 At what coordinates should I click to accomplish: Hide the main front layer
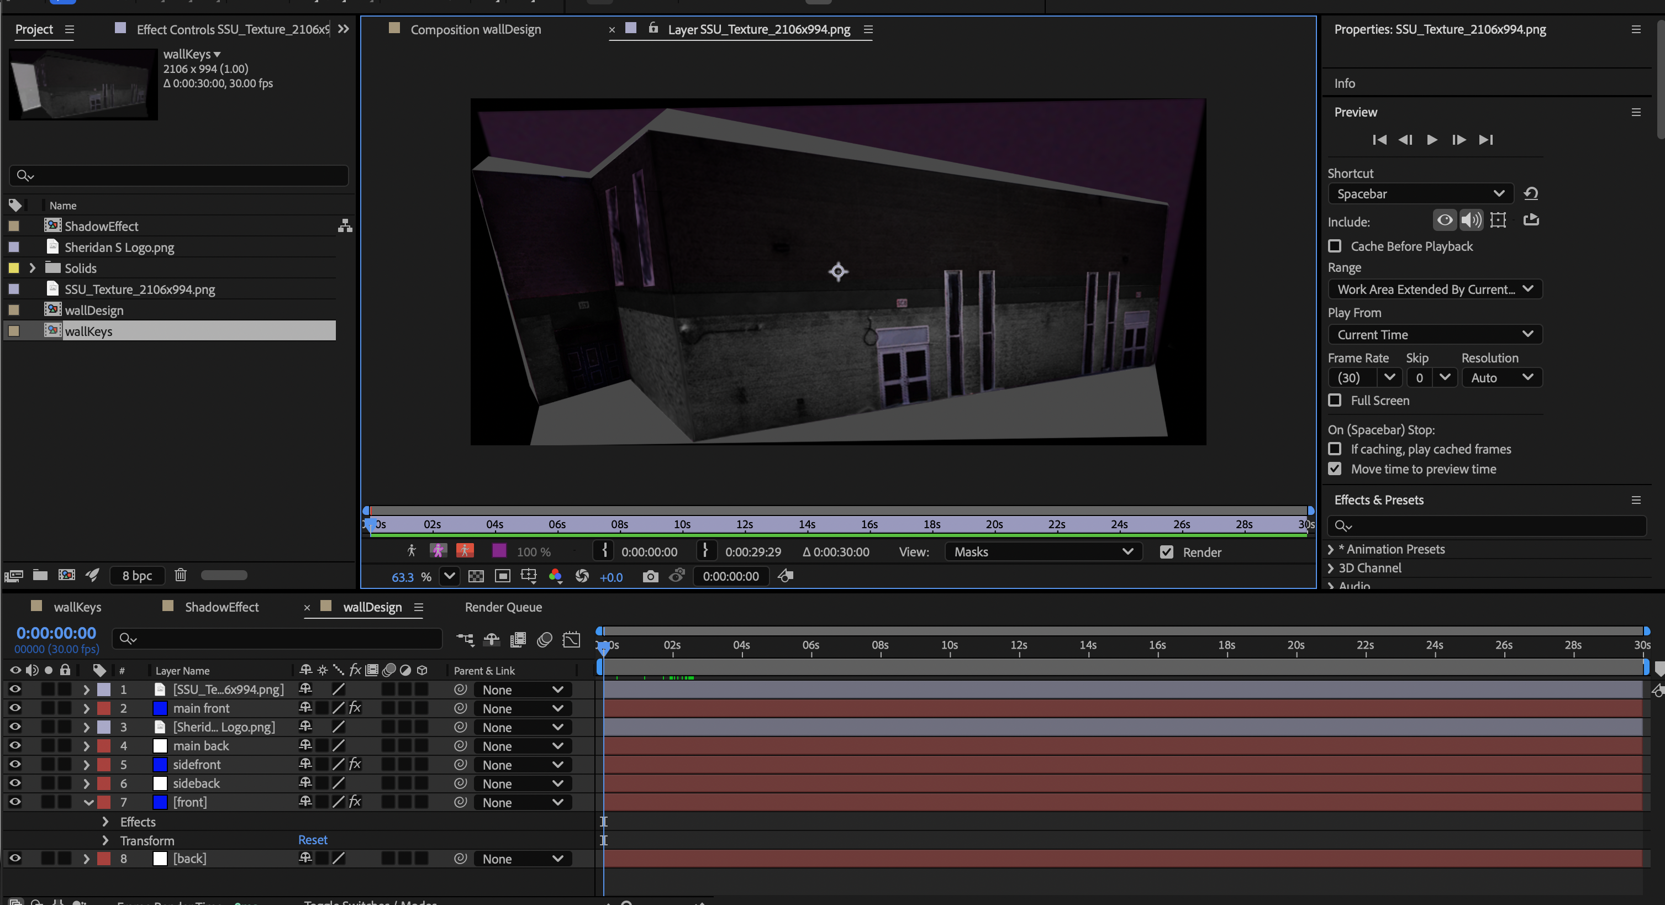point(15,708)
